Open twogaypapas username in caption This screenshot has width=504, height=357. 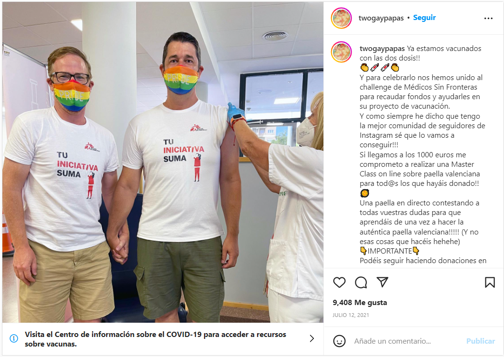point(382,49)
